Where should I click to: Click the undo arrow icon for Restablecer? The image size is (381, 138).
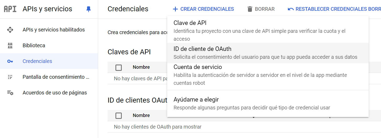[291, 9]
